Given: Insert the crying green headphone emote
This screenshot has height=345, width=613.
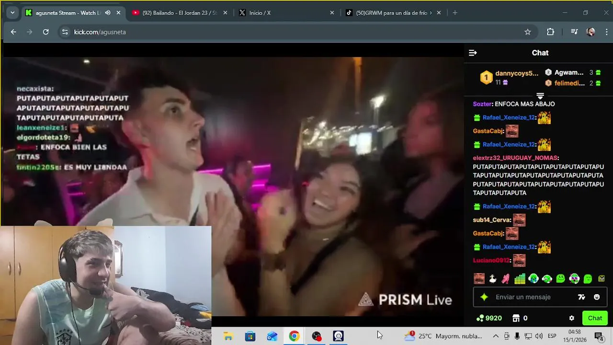Looking at the screenshot, I should [x=534, y=278].
